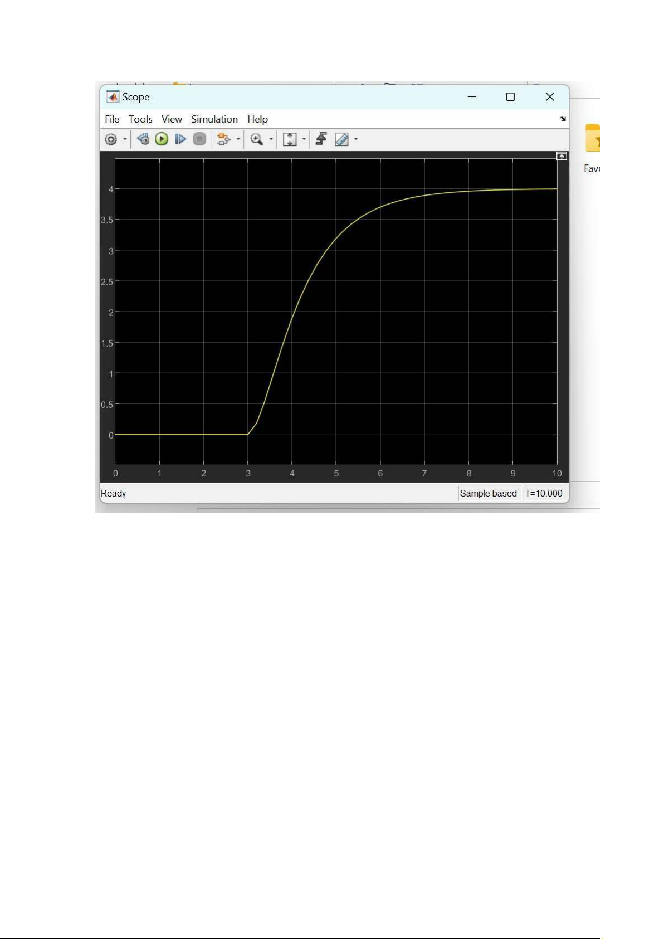Expand the dropdown arrow beside the gear icon
The width and height of the screenshot is (664, 939).
[x=125, y=139]
